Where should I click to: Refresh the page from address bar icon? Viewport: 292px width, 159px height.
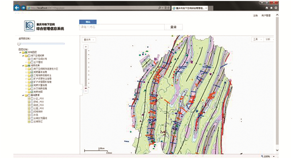(x=169, y=8)
